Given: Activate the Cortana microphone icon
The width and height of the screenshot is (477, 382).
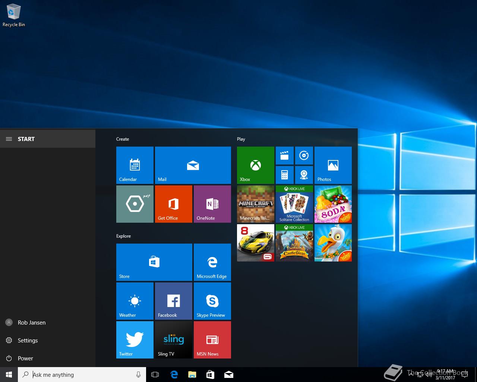Looking at the screenshot, I should coord(138,375).
